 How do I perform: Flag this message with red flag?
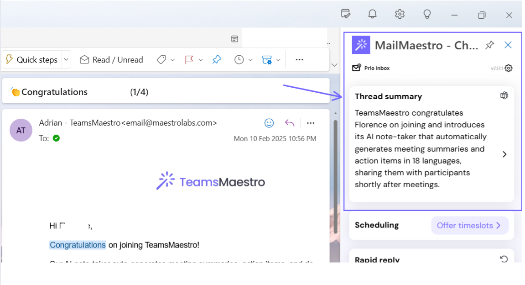(189, 60)
